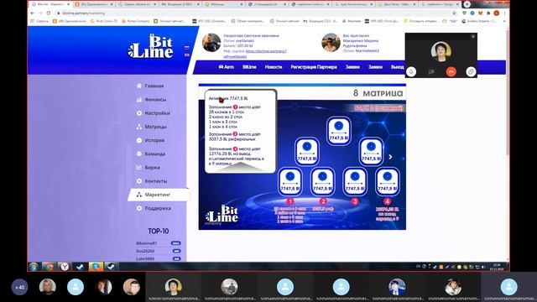
Task: Click the volume icon in the system tray
Action: point(483,267)
